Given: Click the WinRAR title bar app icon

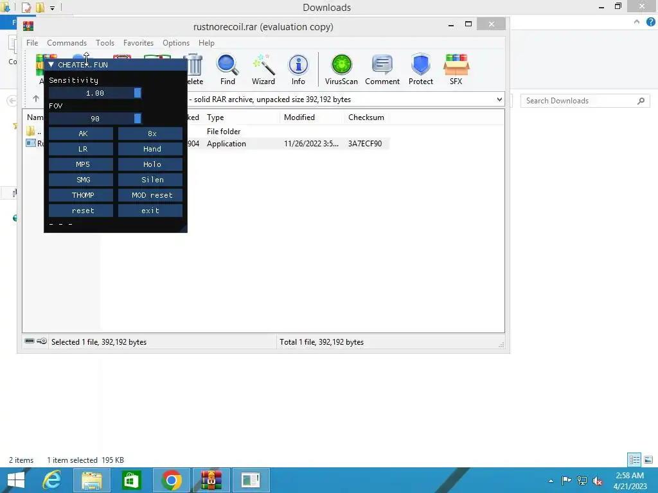Looking at the screenshot, I should coord(28,26).
